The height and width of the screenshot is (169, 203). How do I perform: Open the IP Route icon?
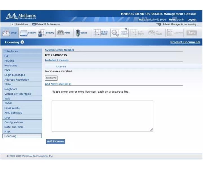152,33
